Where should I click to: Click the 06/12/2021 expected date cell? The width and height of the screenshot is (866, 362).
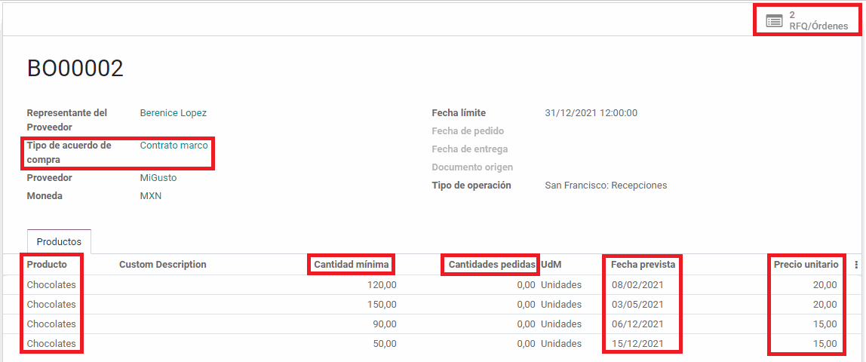click(637, 324)
